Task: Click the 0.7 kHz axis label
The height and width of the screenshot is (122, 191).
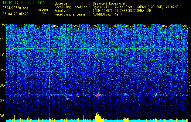Action: pyautogui.click(x=3, y=101)
